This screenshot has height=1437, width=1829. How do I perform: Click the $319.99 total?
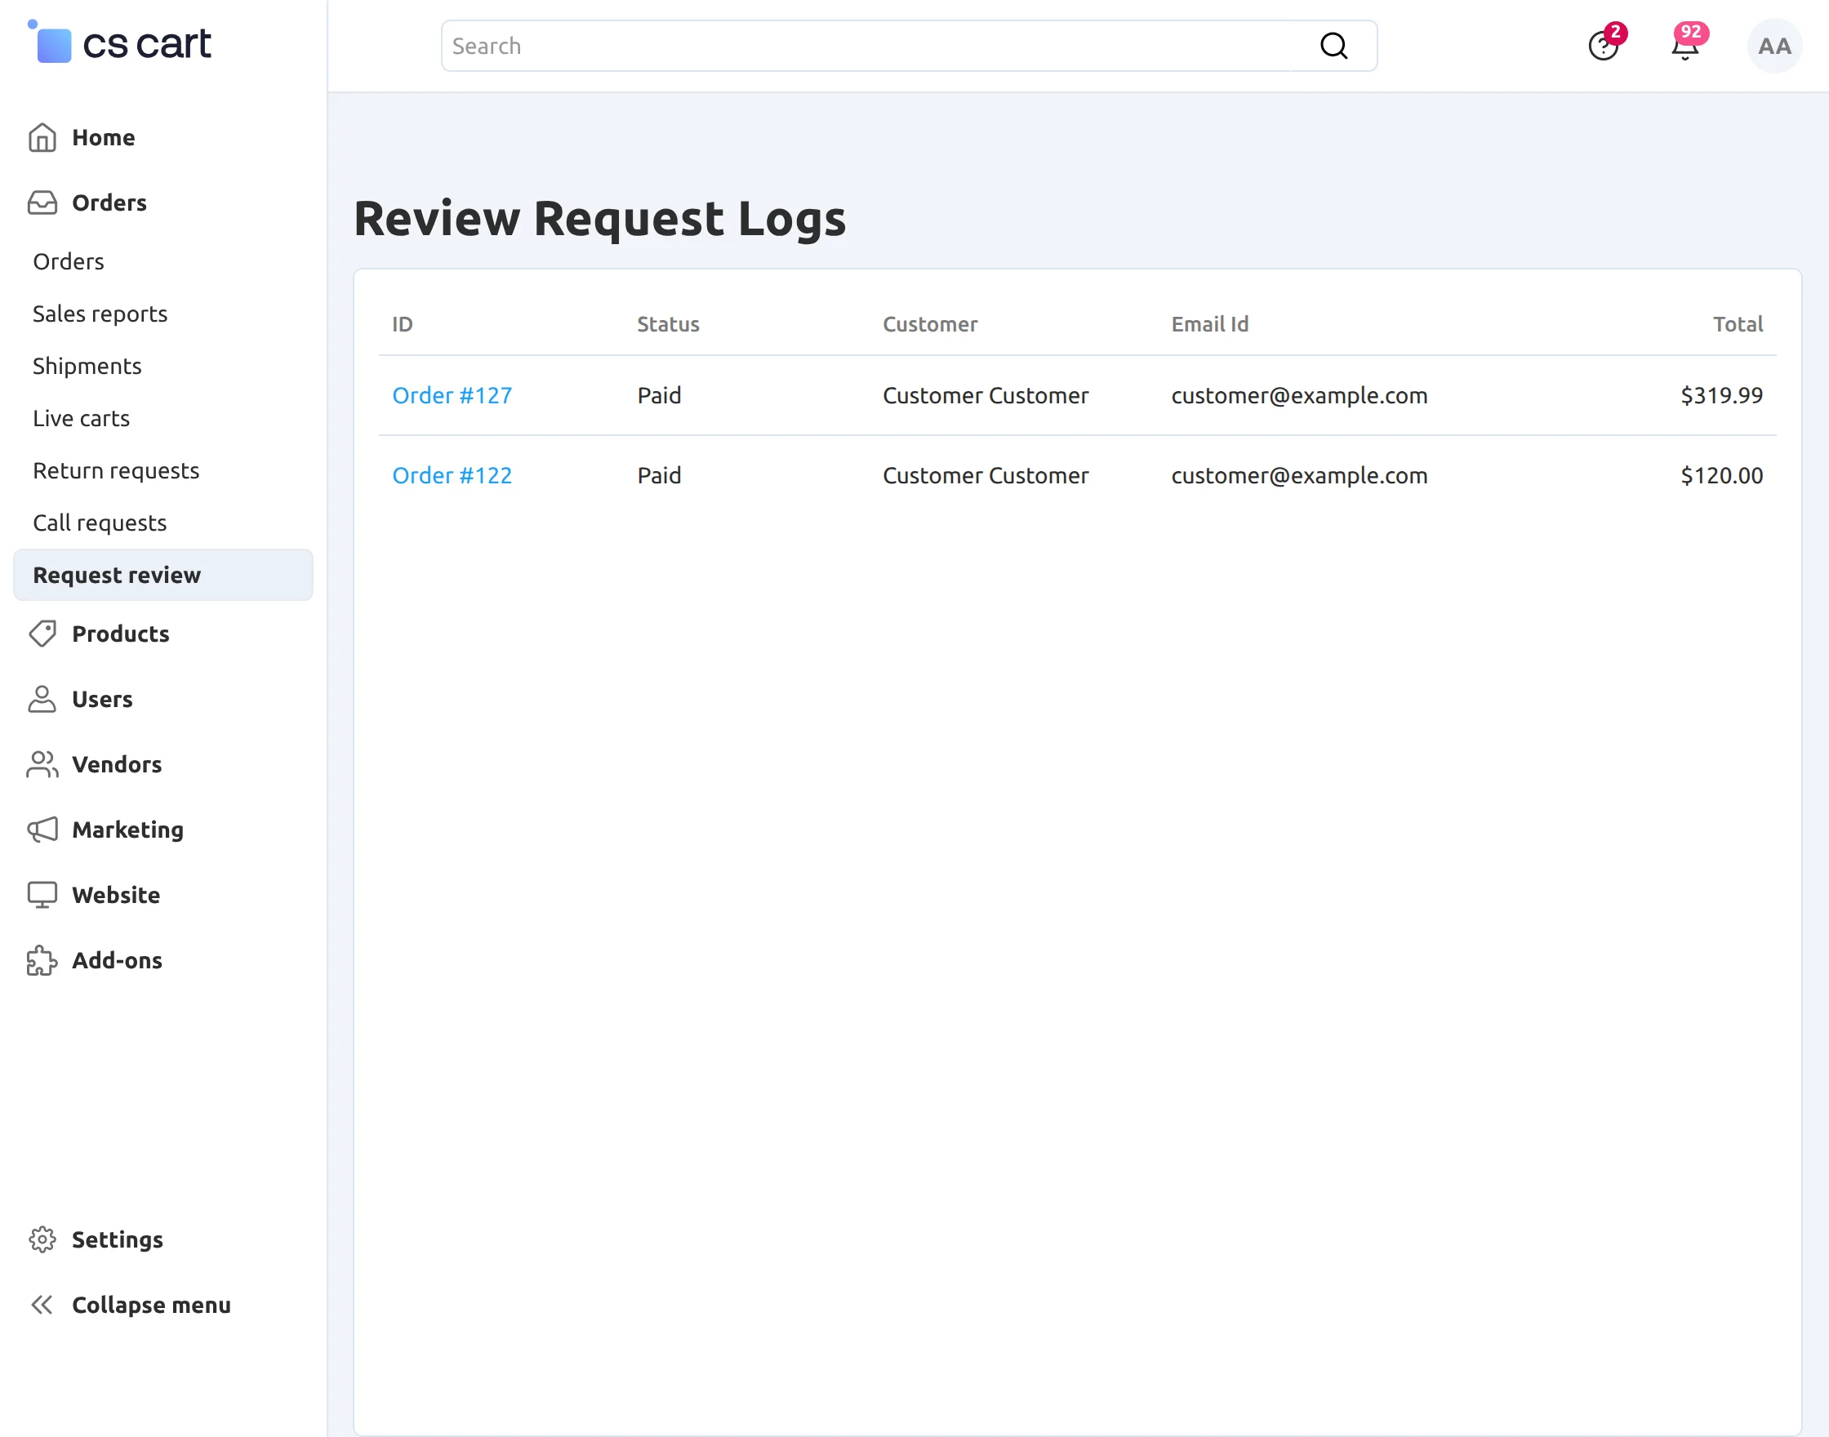1721,395
